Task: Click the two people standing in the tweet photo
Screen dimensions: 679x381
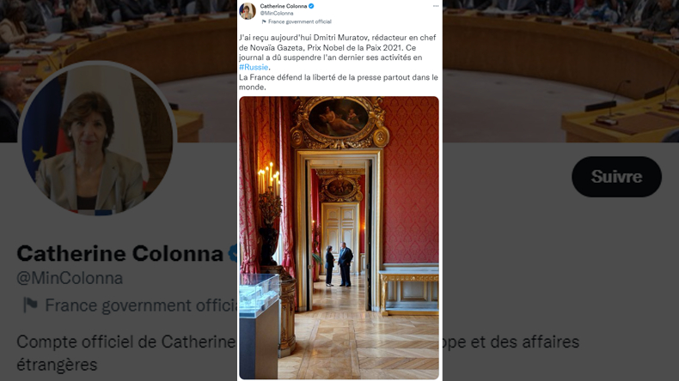Action: [339, 264]
